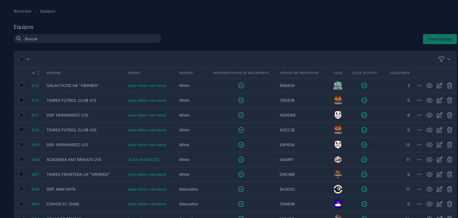458x218 pixels.
Task: Delete team CHIVOS FC (SAB)
Action: pos(449,204)
